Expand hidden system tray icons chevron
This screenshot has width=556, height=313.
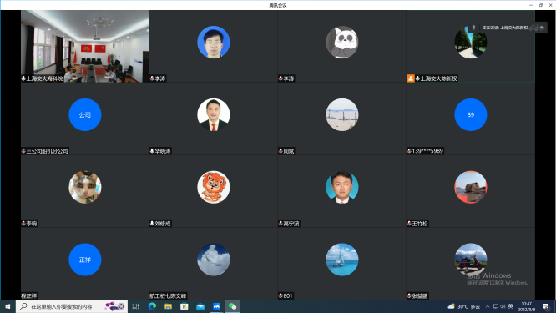[488, 306]
